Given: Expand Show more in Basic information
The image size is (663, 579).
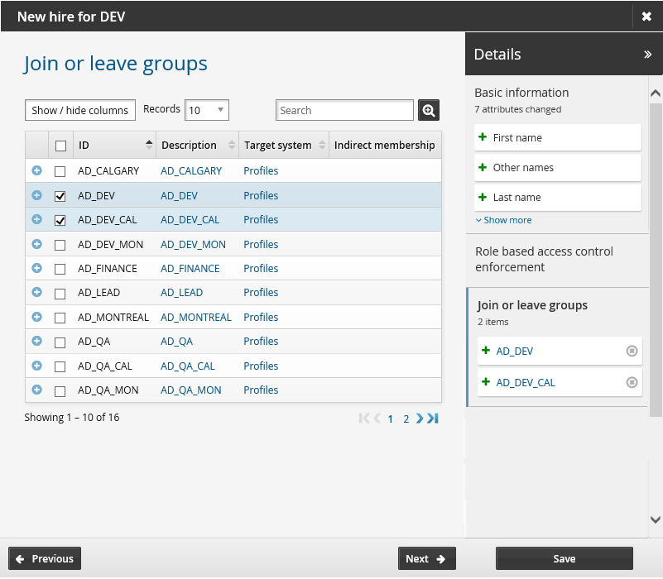Looking at the screenshot, I should (503, 220).
